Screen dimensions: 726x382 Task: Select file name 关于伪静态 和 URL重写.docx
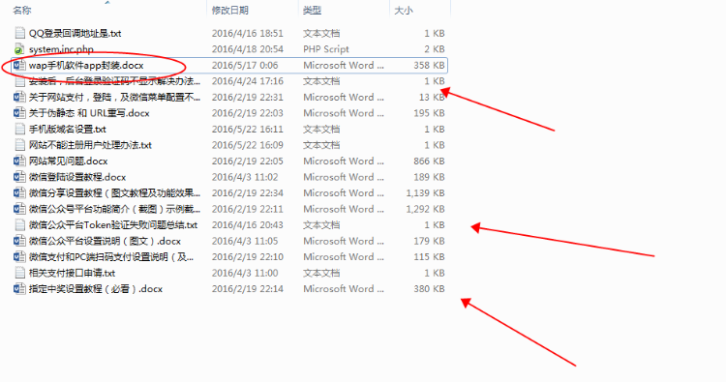89,113
